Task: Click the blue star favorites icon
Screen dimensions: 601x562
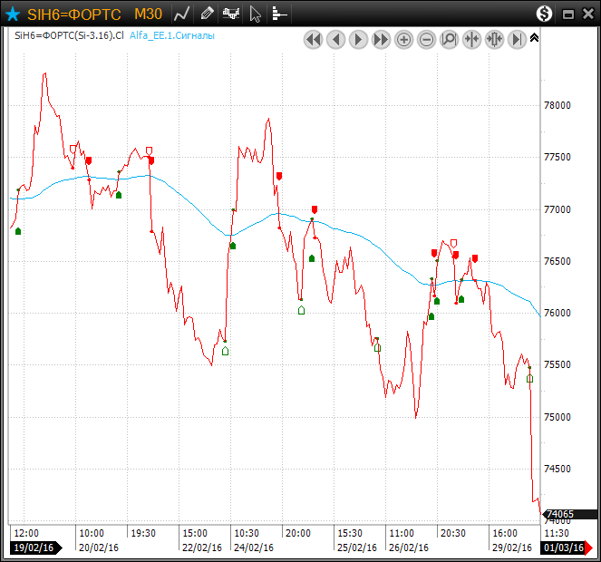Action: pyautogui.click(x=13, y=14)
